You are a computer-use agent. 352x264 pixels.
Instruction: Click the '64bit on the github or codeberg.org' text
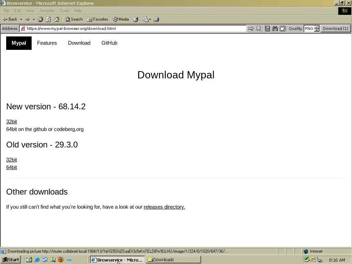pos(45,129)
